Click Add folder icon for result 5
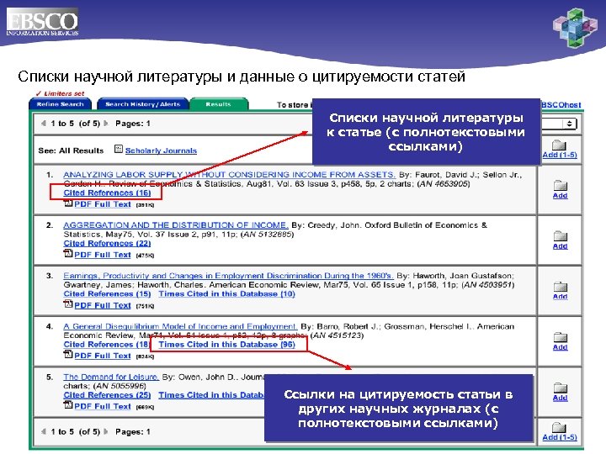This screenshot has width=606, height=454. 560,388
